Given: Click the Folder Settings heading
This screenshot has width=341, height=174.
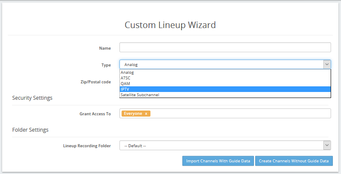Looking at the screenshot, I should [x=30, y=130].
